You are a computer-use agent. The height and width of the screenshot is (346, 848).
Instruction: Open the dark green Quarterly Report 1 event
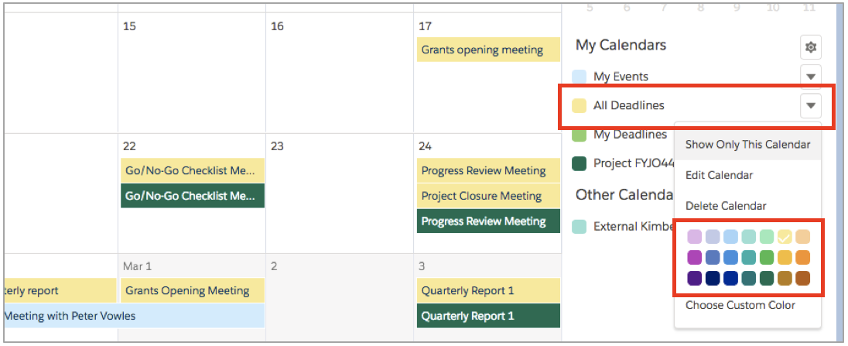click(488, 316)
